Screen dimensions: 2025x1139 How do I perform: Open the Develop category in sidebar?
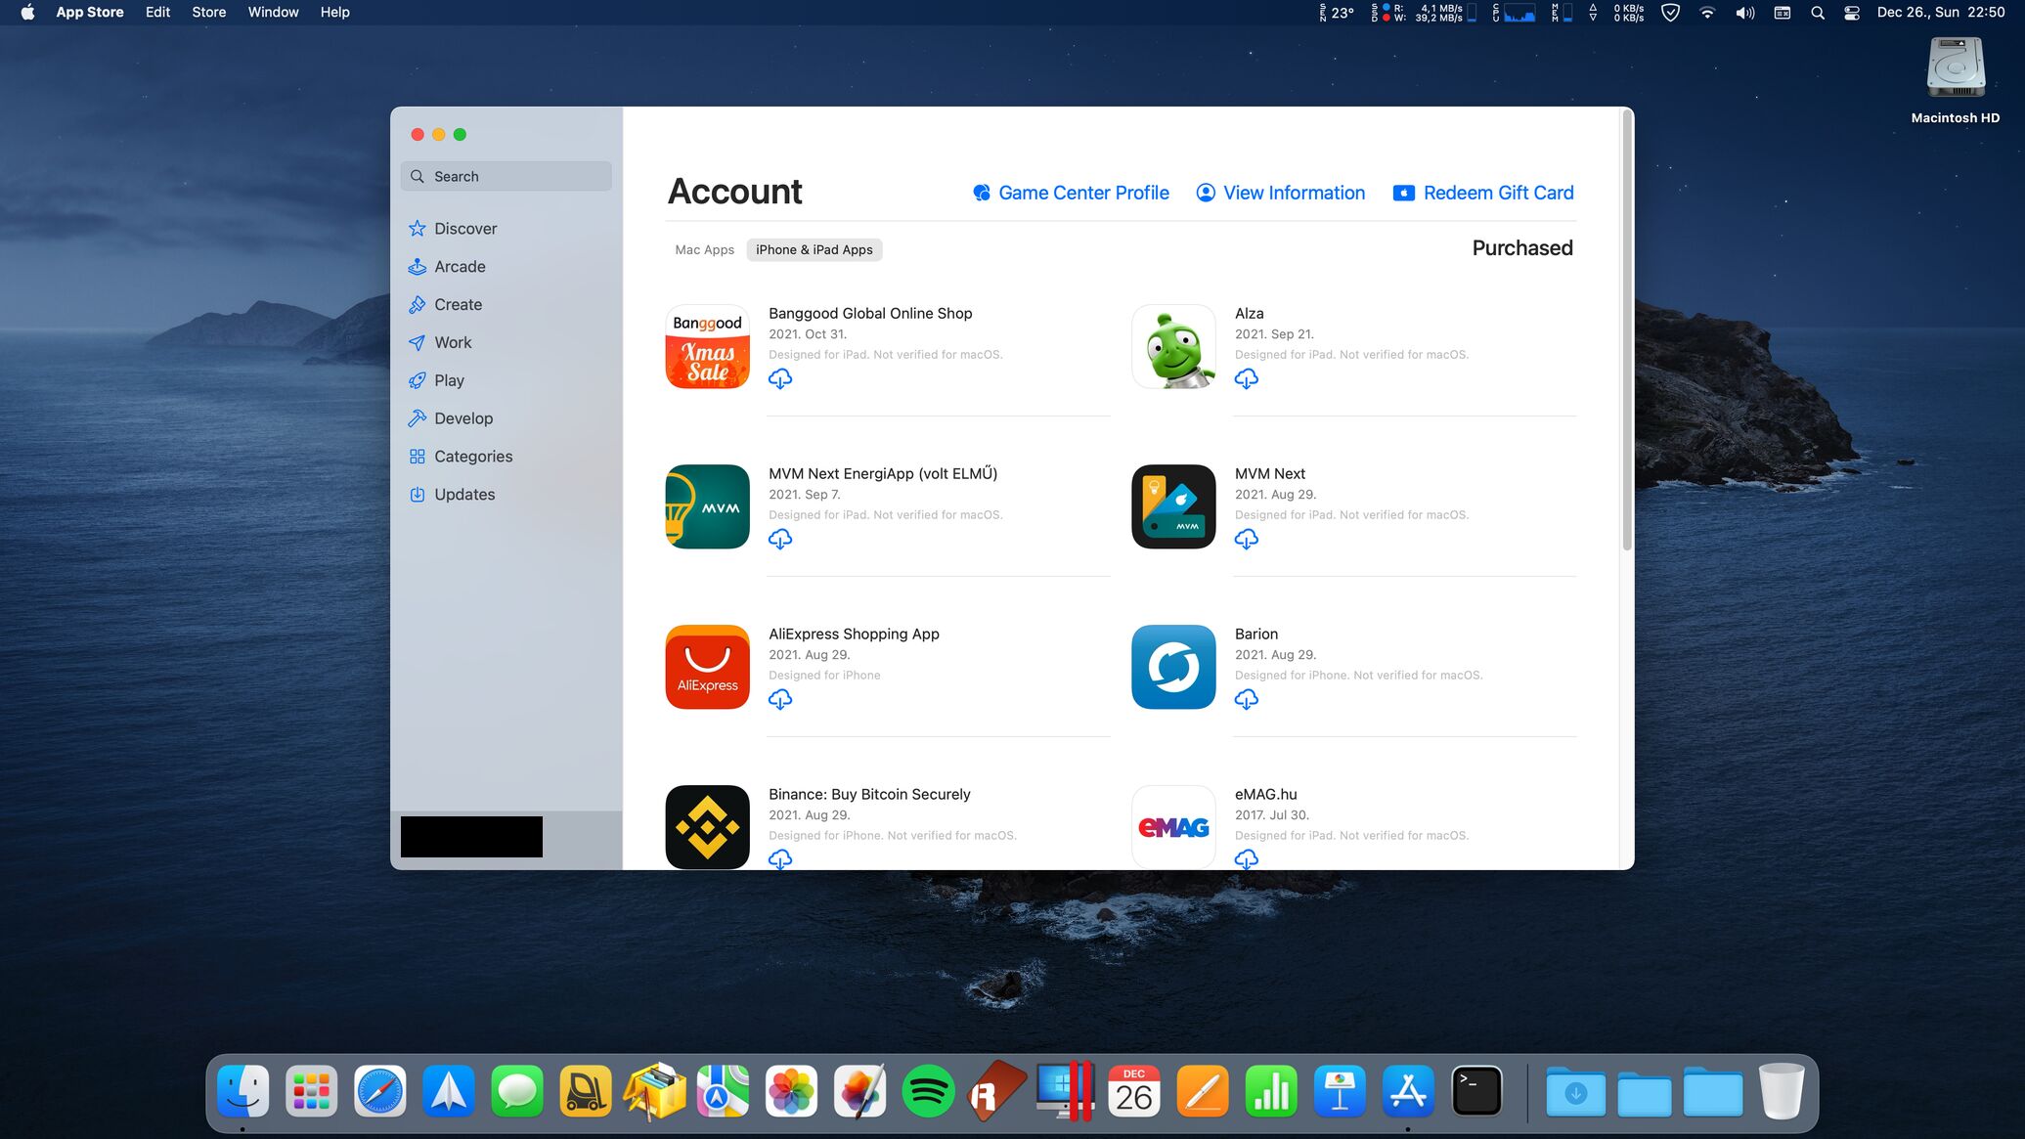[463, 418]
